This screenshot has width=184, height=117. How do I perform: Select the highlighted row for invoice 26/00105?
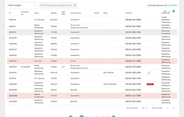(92, 61)
